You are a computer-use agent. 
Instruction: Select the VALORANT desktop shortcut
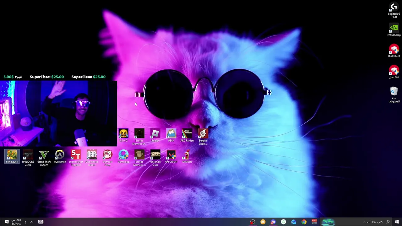[171, 157]
